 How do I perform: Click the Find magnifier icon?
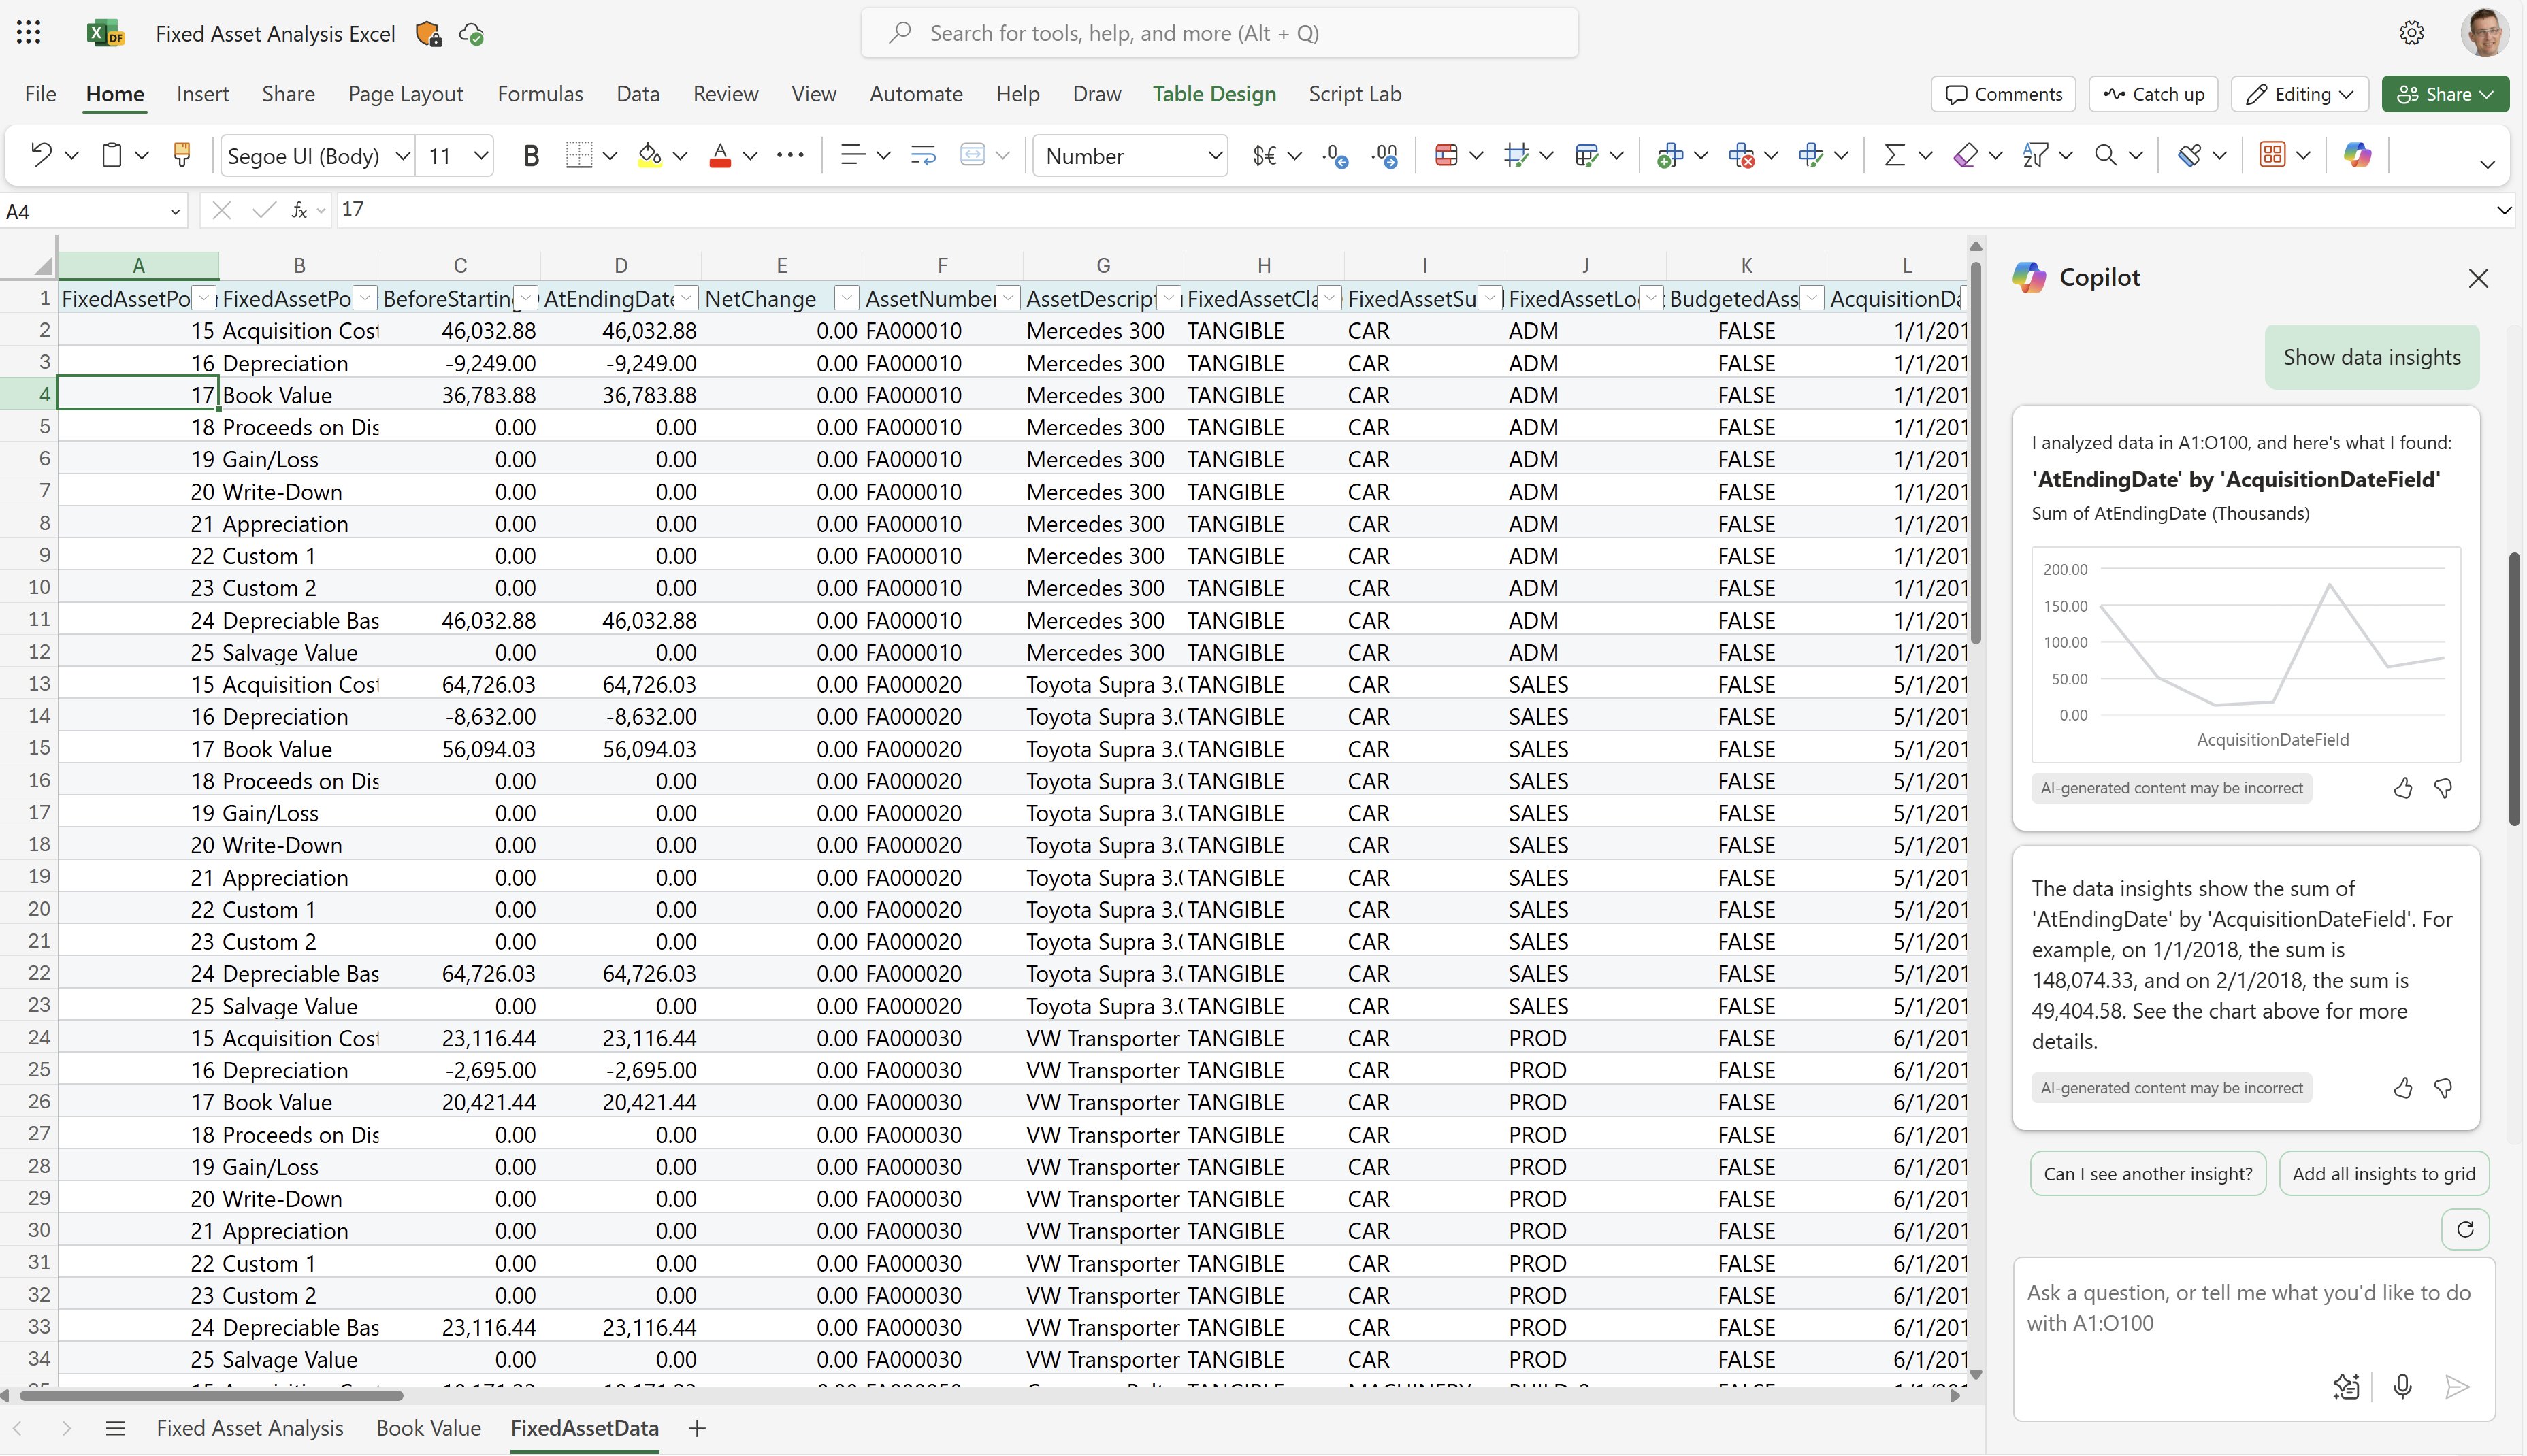pos(2106,155)
